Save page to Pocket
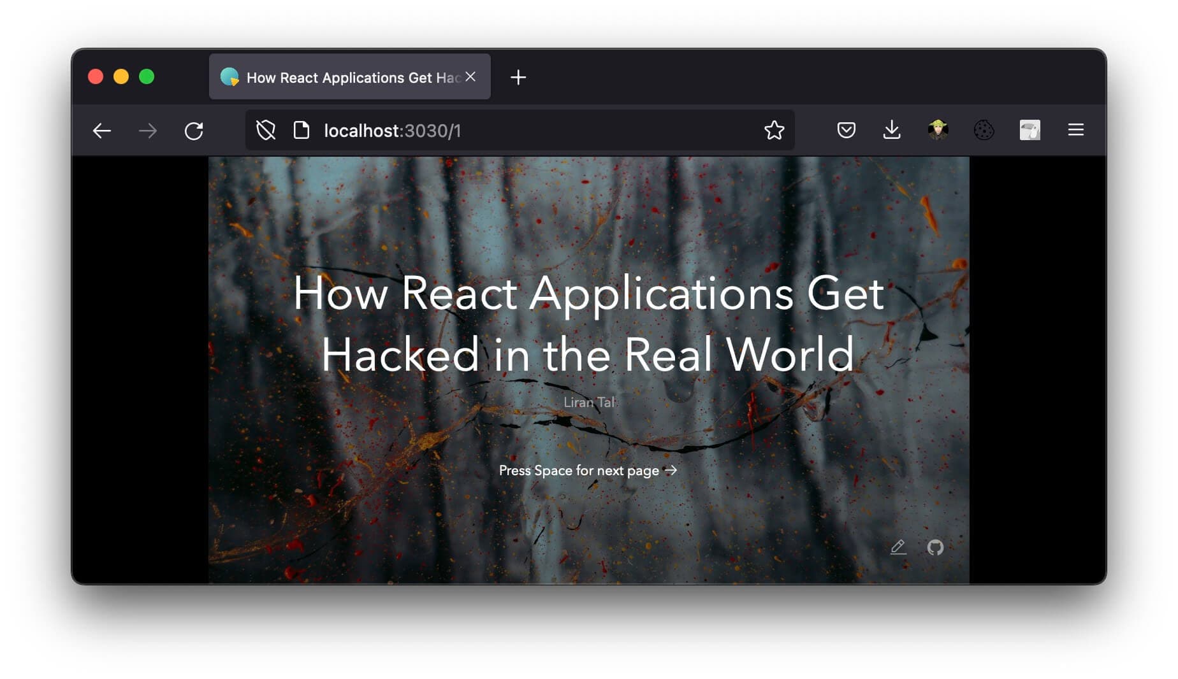1178x679 pixels. pos(846,130)
